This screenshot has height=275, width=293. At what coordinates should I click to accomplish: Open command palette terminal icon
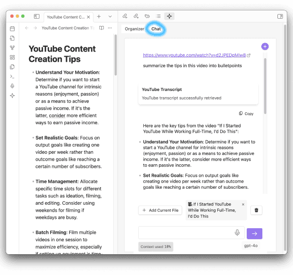coord(12,76)
